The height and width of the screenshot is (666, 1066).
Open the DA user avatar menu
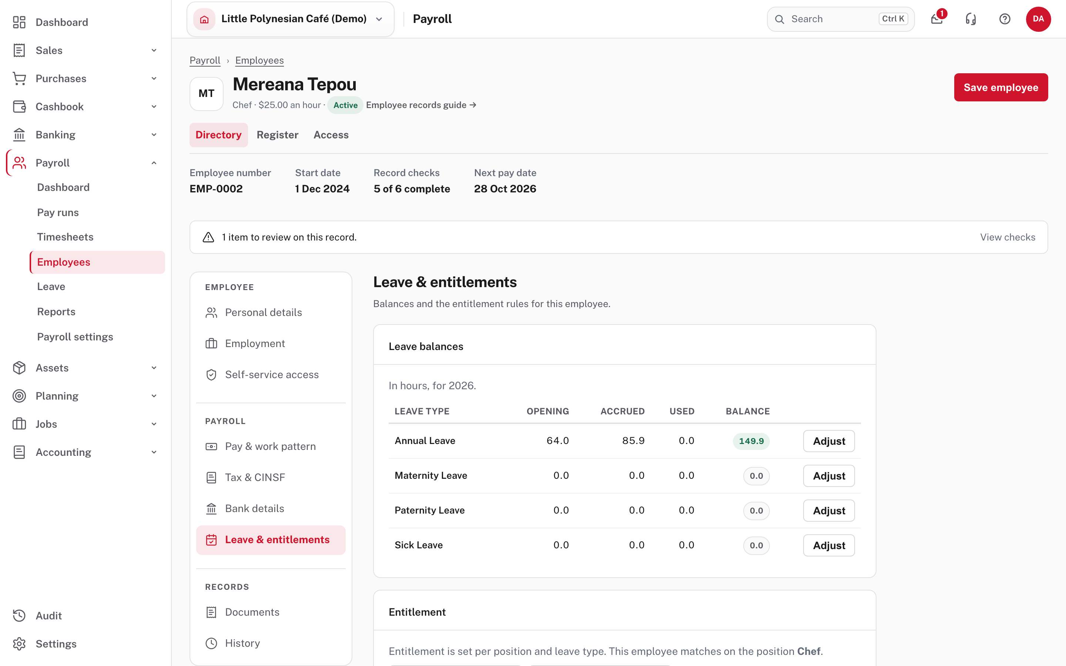(x=1038, y=19)
